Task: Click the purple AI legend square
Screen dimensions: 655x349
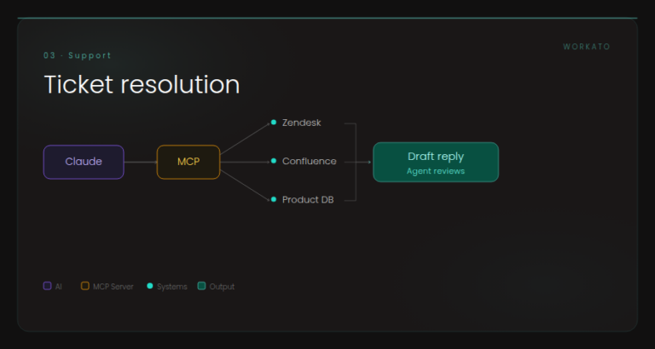Action: [x=47, y=286]
